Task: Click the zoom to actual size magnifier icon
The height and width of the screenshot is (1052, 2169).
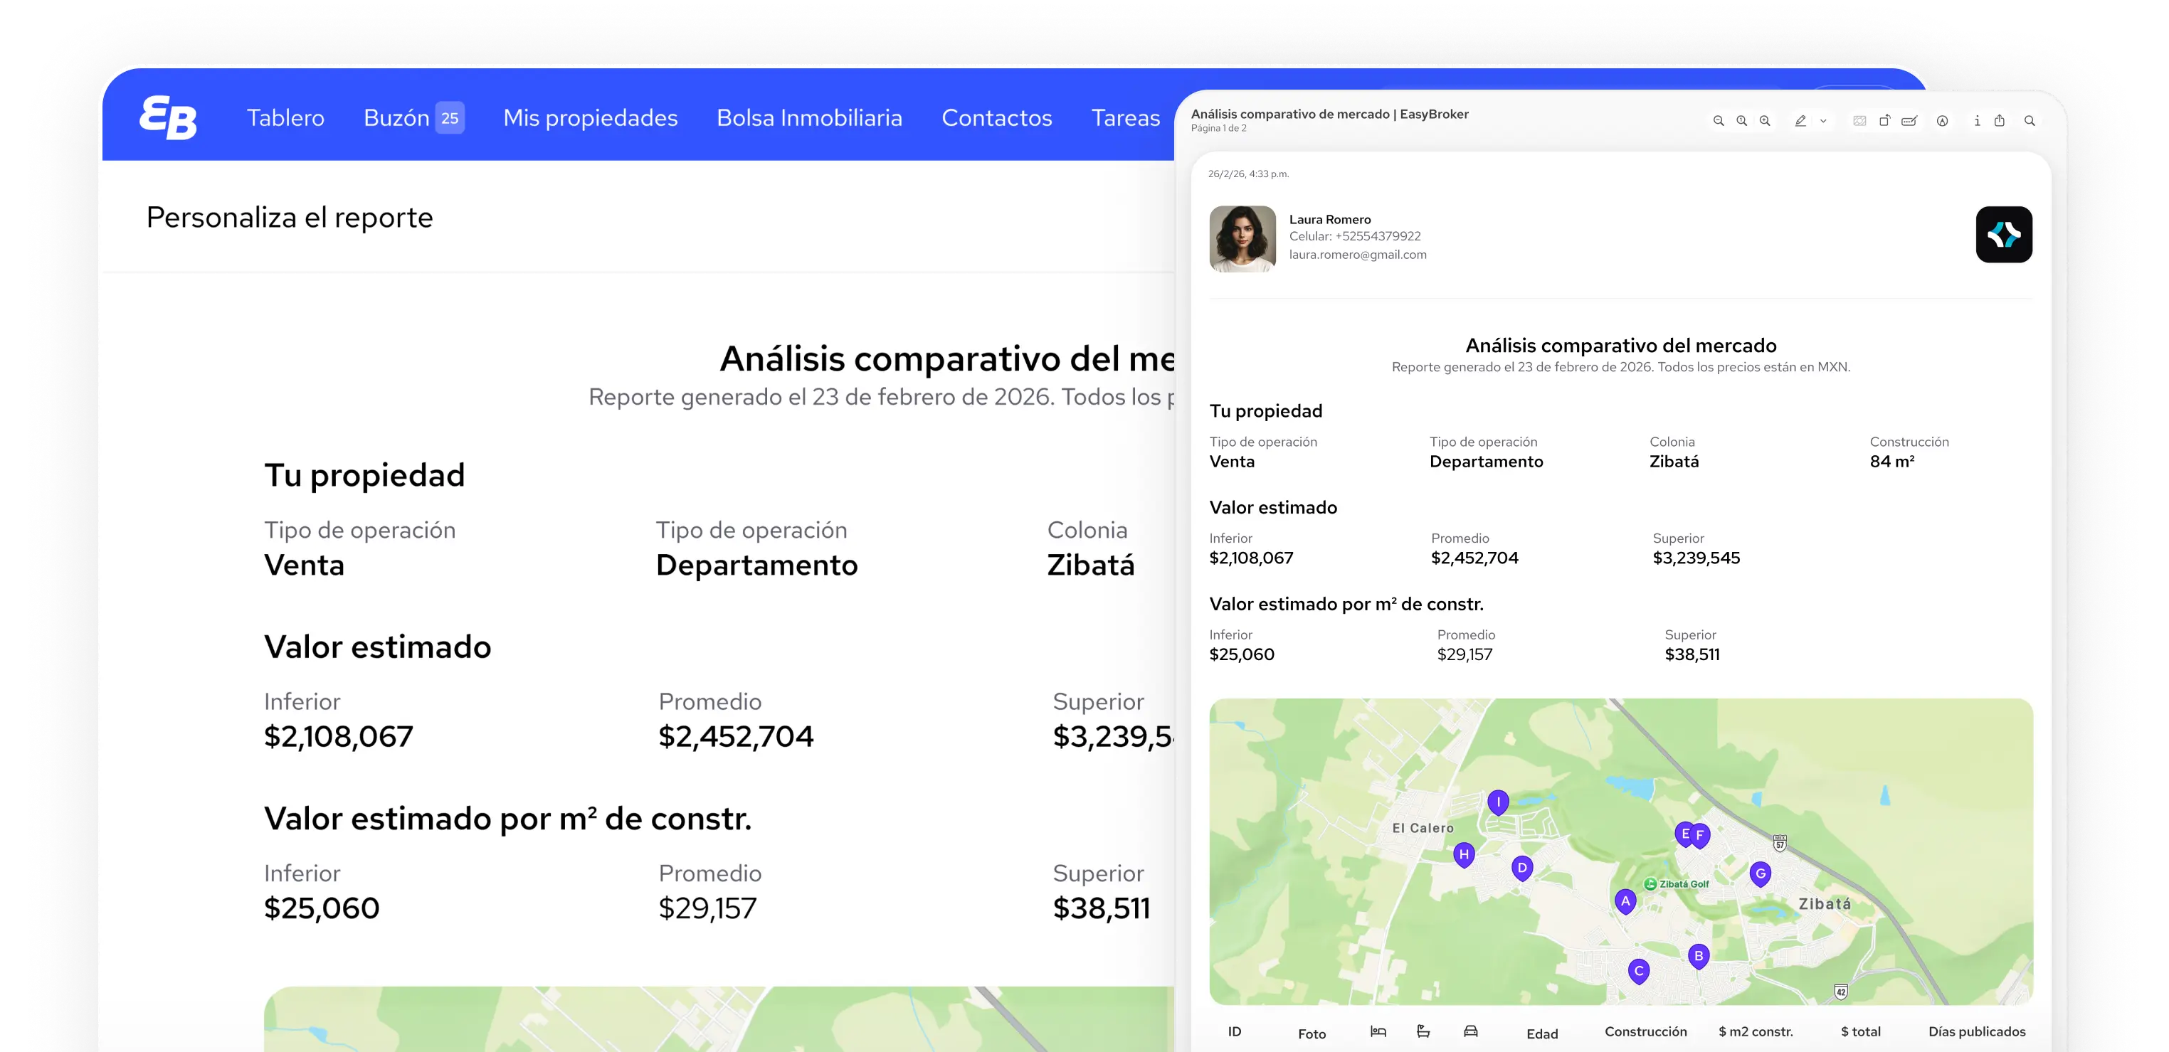Action: pyautogui.click(x=1741, y=121)
